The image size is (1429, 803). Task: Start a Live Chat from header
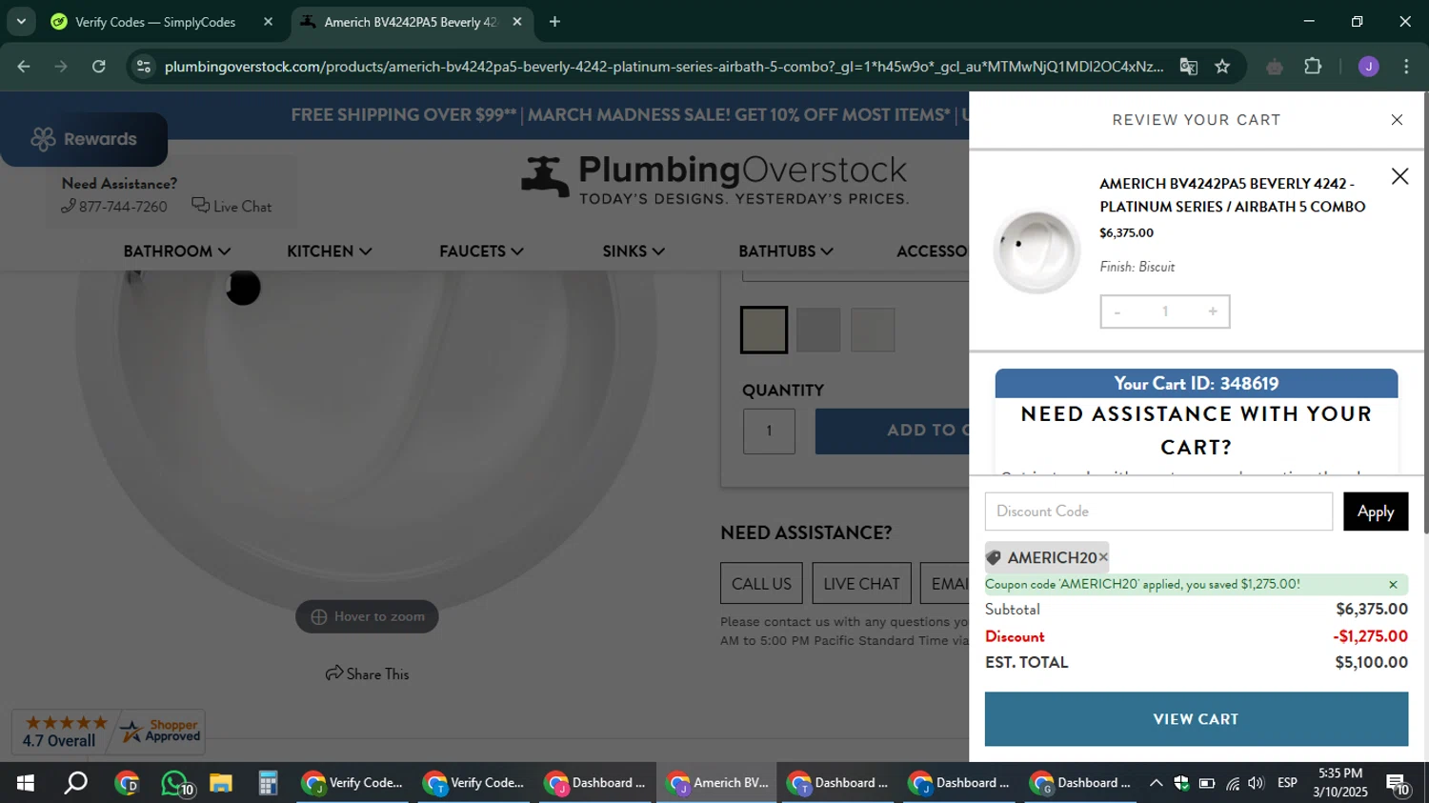pos(231,207)
